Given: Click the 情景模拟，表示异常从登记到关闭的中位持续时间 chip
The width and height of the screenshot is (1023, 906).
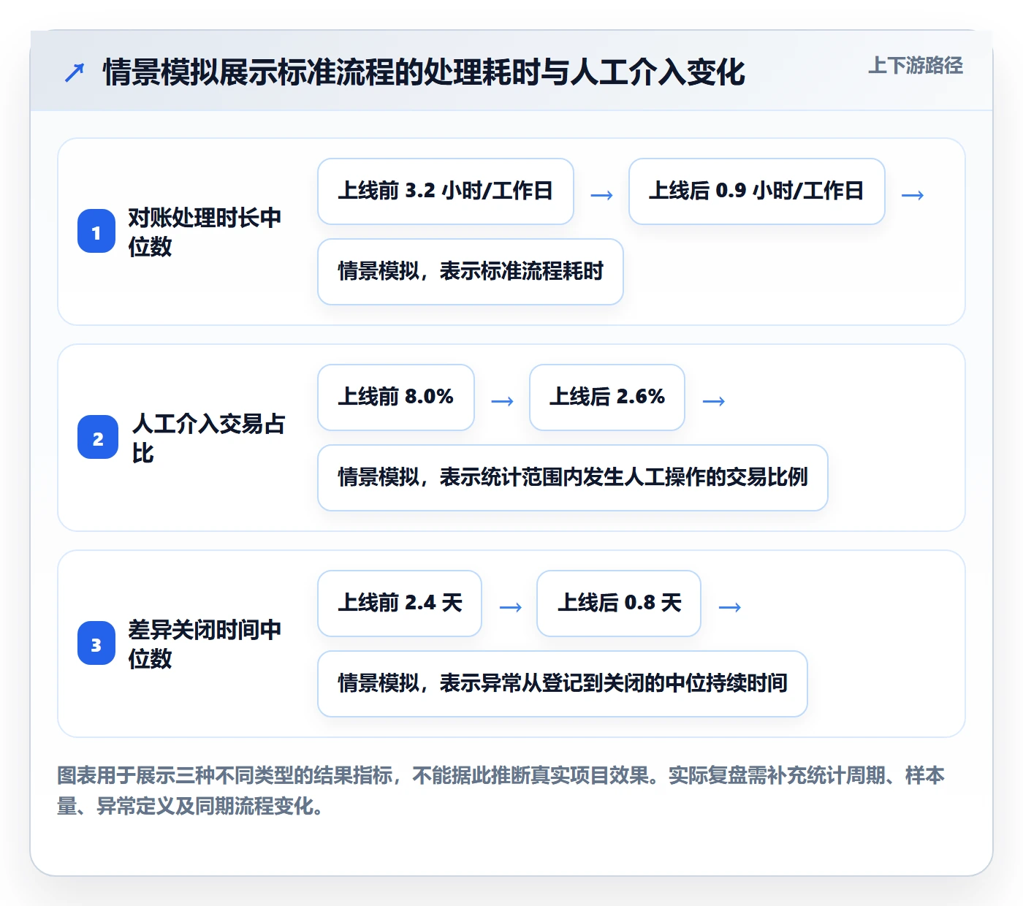Looking at the screenshot, I should (x=563, y=684).
